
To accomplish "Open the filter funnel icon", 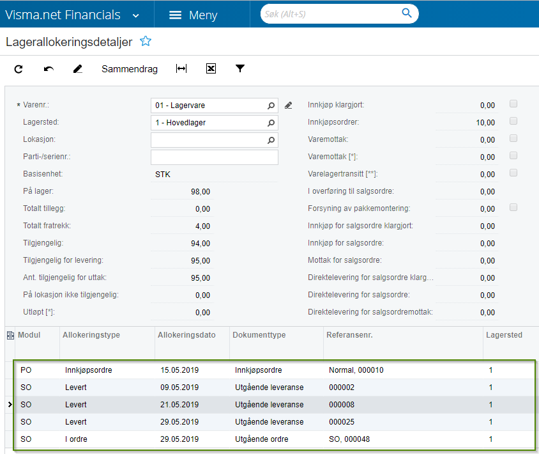I will point(240,68).
